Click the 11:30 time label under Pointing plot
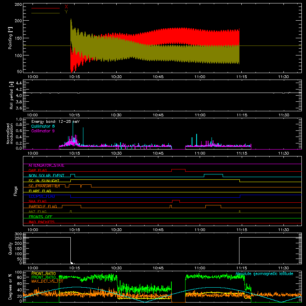The height and width of the screenshot is (306, 306). pyautogui.click(x=283, y=77)
